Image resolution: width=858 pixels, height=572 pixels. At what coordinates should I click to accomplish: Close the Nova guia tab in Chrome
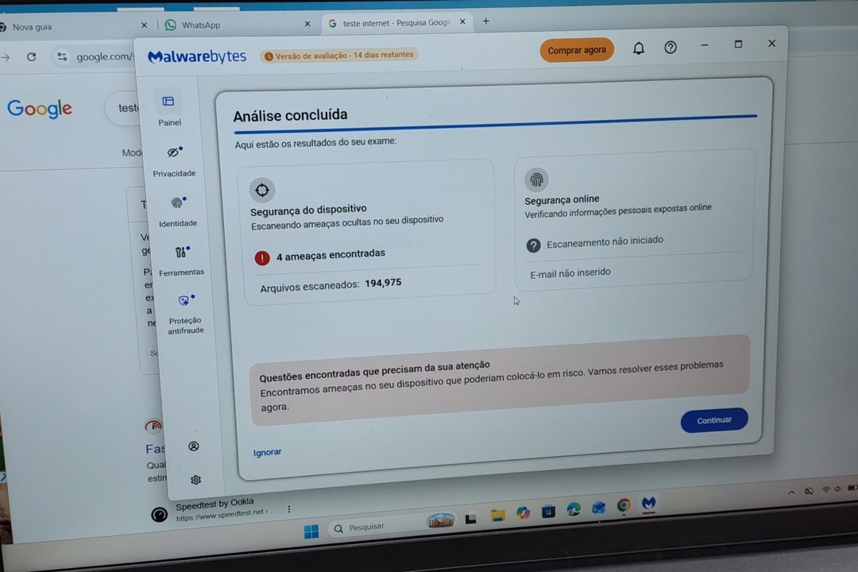point(144,25)
